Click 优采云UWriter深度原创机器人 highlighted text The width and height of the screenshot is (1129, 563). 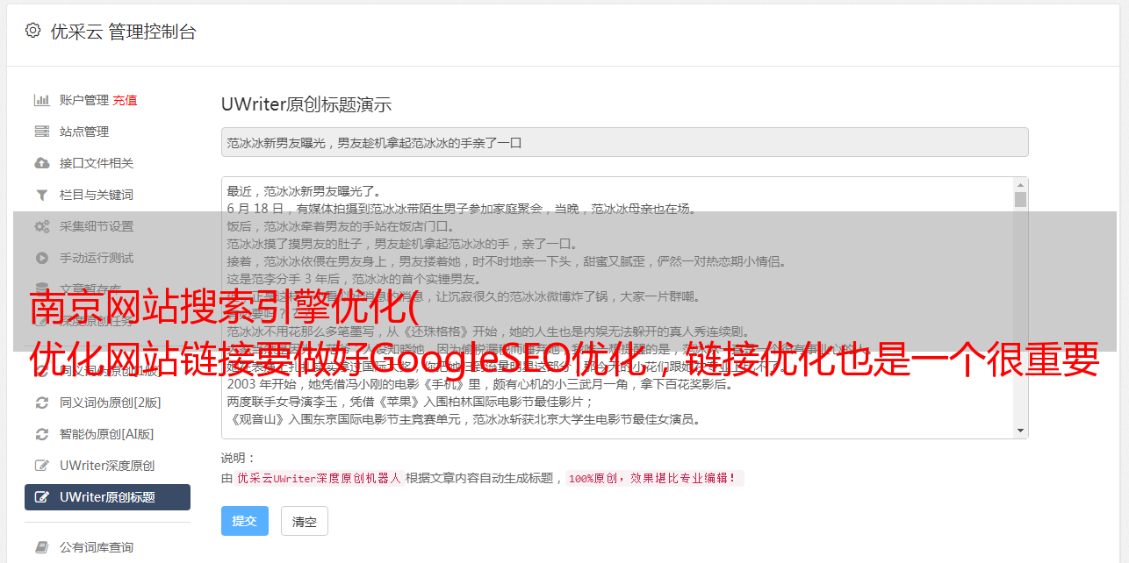[x=319, y=479]
